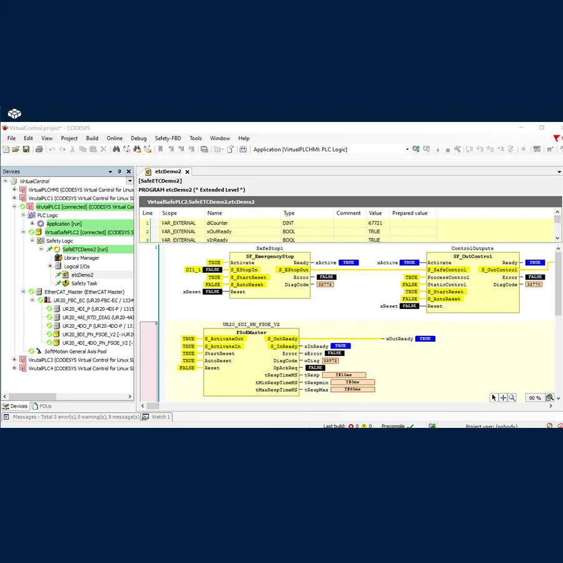Screen dimensions: 563x563
Task: Click the Cut icon in the toolbar
Action: 72,149
